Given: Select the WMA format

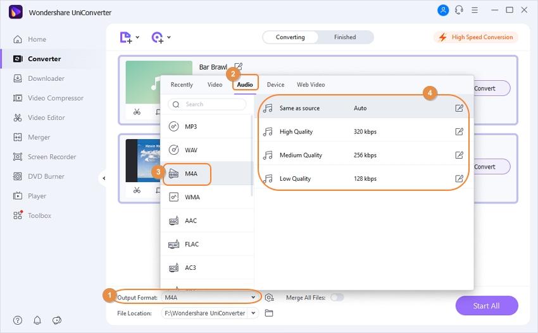Looking at the screenshot, I should (206, 197).
